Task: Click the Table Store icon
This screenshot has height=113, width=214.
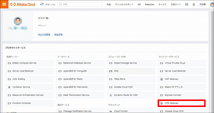Action: point(111,79)
